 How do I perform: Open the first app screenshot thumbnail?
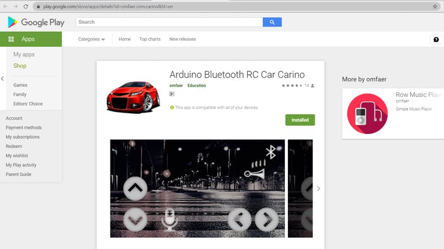[197, 189]
